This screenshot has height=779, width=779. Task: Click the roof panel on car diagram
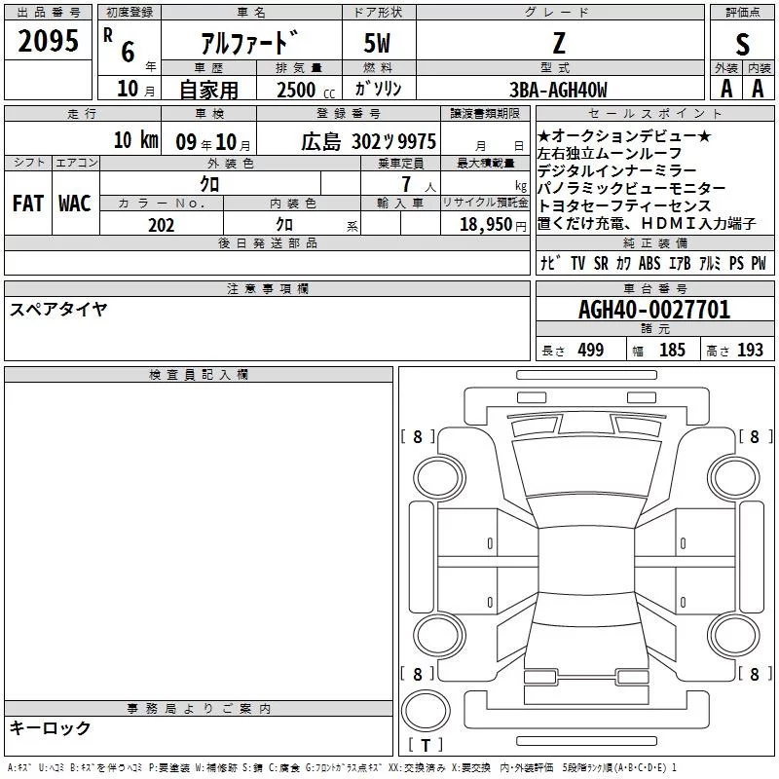(x=586, y=561)
